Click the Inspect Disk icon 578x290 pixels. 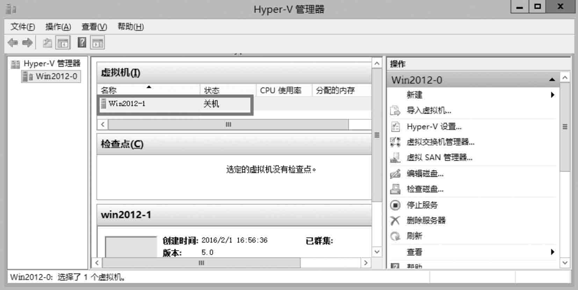coord(395,189)
